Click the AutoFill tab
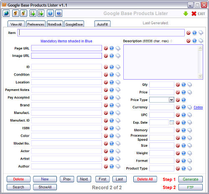This screenshot has width=209, height=194. pyautogui.click(x=102, y=24)
